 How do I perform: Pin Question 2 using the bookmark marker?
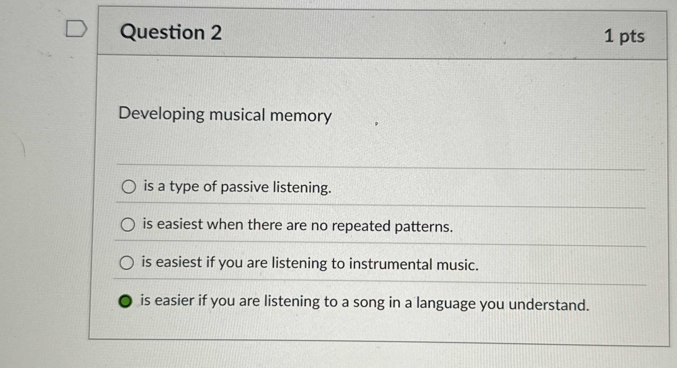click(77, 28)
